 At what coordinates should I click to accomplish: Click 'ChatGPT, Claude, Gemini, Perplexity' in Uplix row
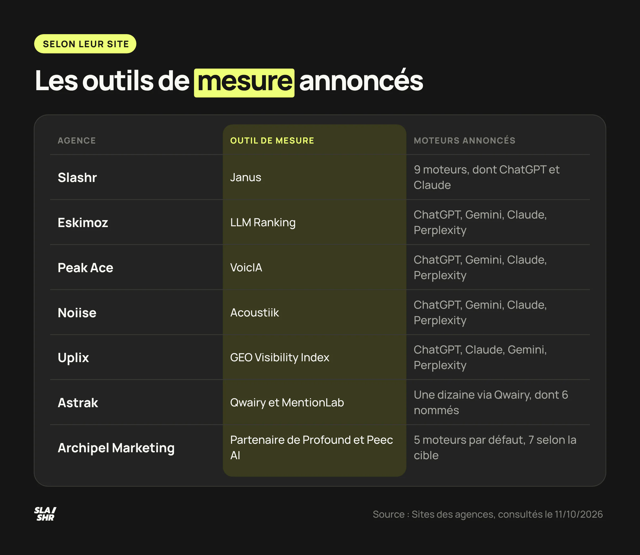pos(480,357)
